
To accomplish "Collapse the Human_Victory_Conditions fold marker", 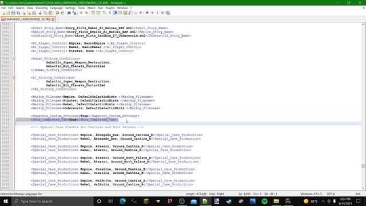I will coord(14,58).
